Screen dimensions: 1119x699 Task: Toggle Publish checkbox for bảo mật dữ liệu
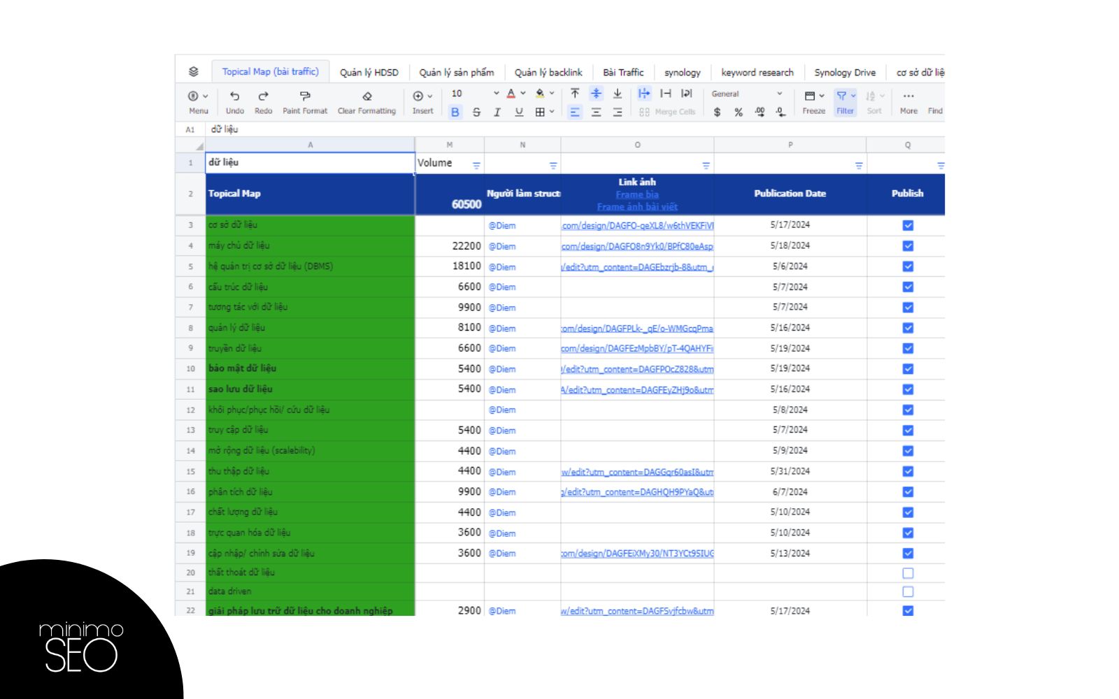pyautogui.click(x=908, y=368)
